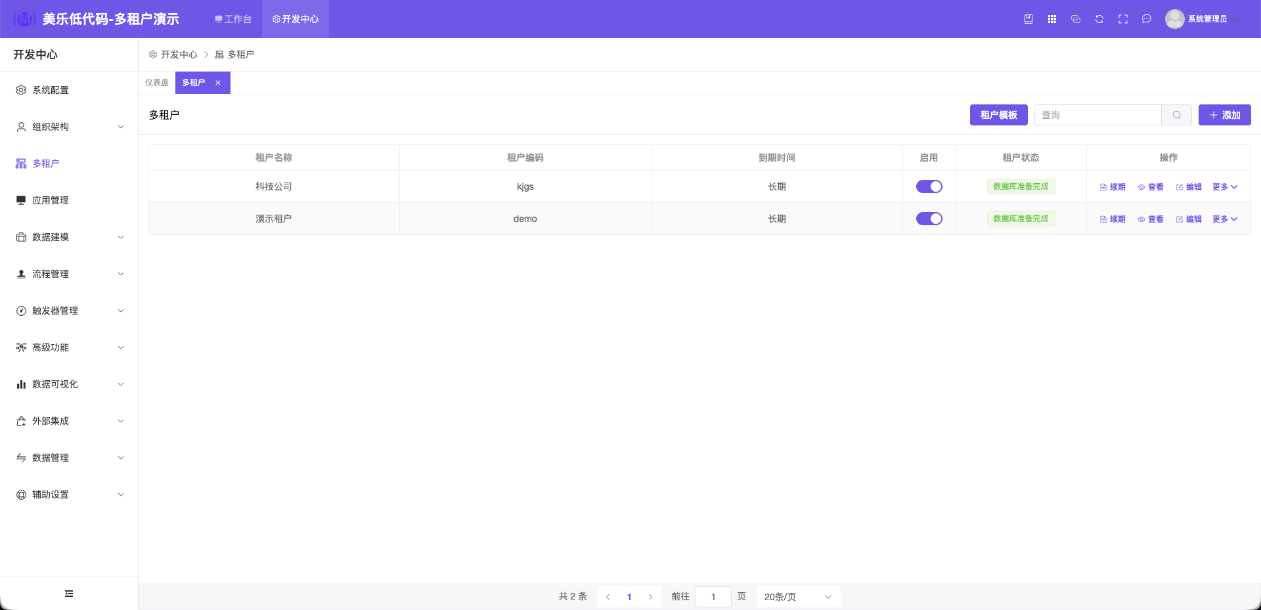
Task: Click 查看 for 科技公司 row
Action: [x=1151, y=187]
